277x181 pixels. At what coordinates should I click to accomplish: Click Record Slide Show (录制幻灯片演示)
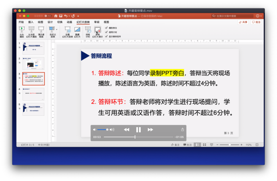[x=97, y=32]
